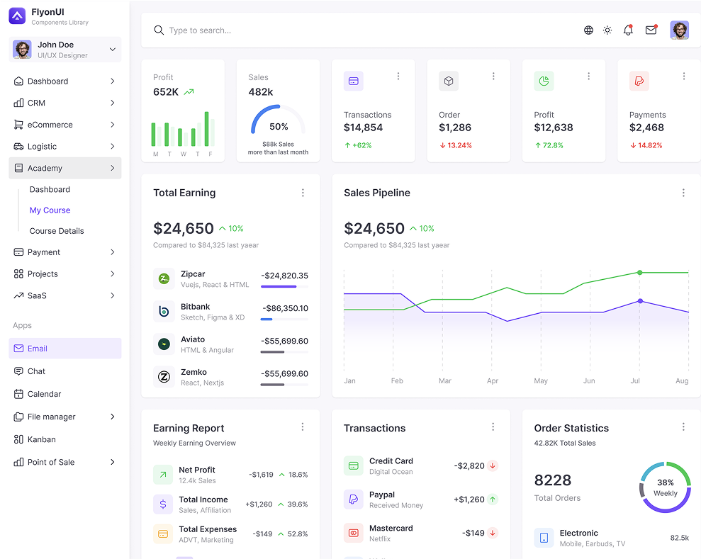Click the Sales 50% radial gauge
This screenshot has width=701, height=559.
point(278,120)
